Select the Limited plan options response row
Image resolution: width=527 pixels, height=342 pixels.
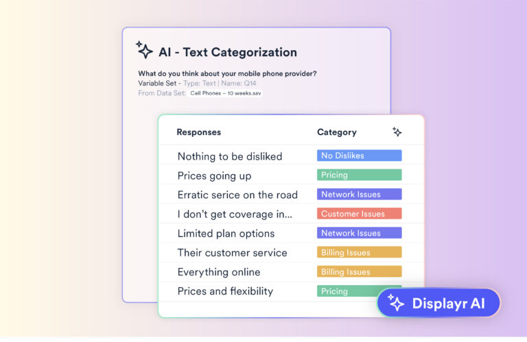click(x=226, y=233)
